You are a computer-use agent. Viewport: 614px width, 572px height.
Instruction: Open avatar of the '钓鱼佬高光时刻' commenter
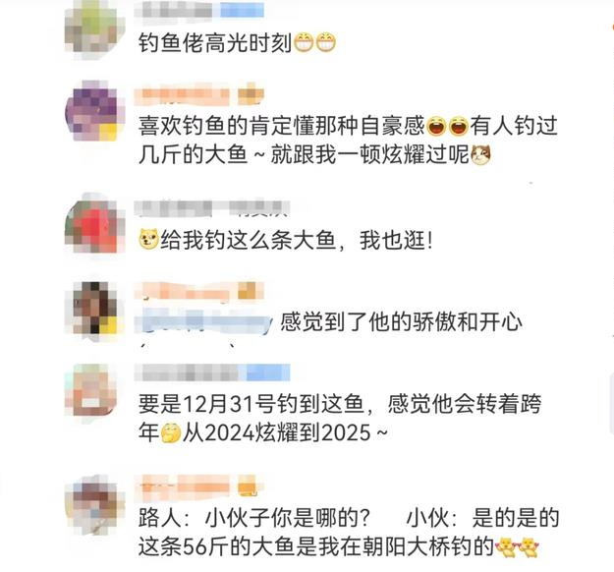point(94,29)
